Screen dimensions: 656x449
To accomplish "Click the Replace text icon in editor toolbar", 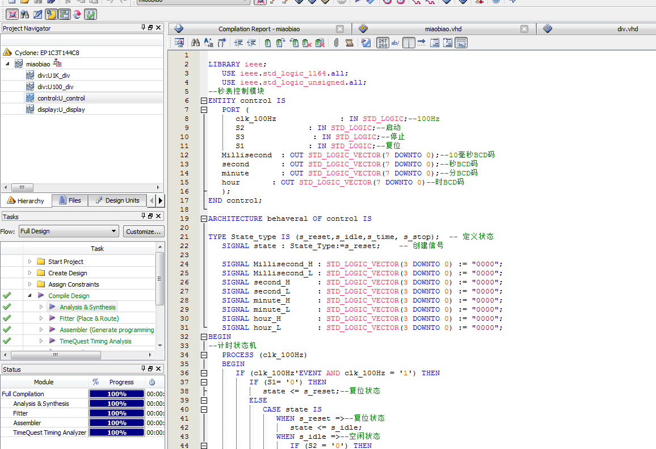I will pos(208,43).
